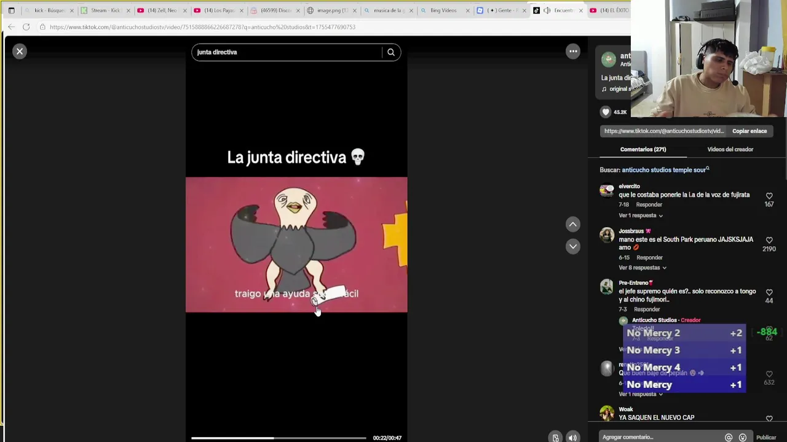
Task: Click the browser address bar URL
Action: (202, 27)
